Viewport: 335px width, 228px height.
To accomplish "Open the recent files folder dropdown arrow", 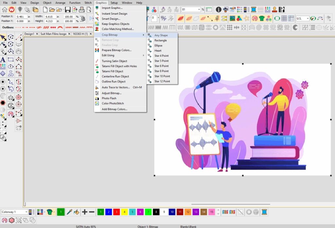I will pos(64,9).
